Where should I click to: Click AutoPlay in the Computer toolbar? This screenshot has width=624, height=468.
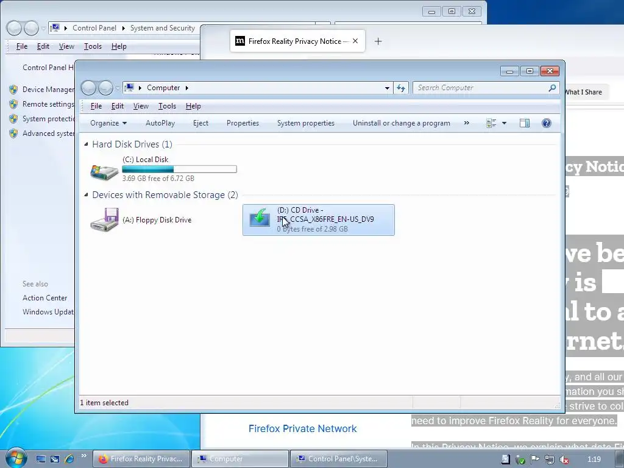160,123
